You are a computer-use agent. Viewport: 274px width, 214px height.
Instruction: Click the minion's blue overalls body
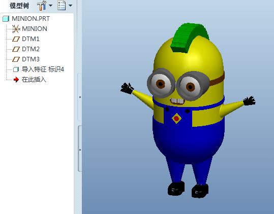point(189,139)
